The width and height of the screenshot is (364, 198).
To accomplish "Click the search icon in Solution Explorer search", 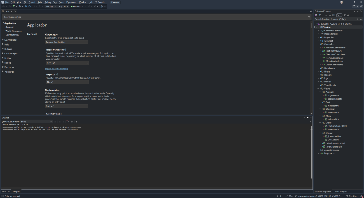I will 358,19.
